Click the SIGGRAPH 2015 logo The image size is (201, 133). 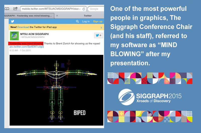(150, 97)
